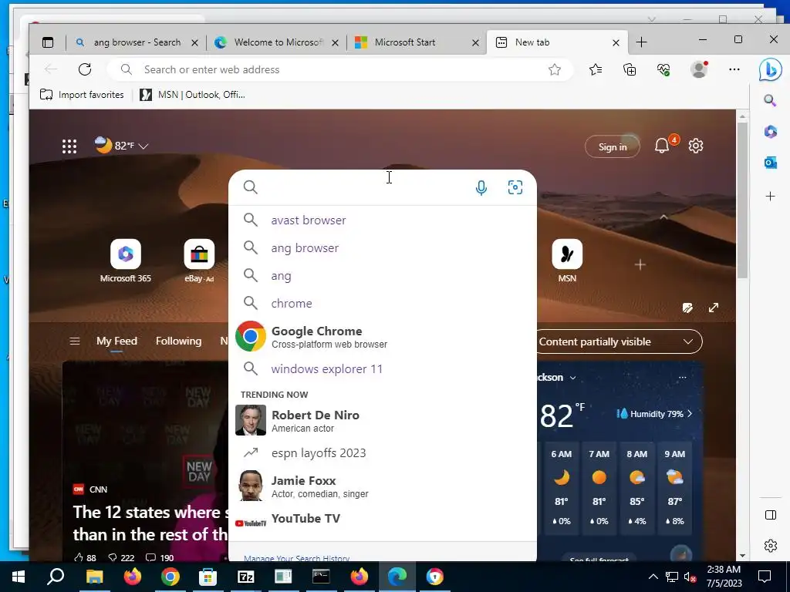Open Settings and more ellipsis menu
Viewport: 790px width, 592px height.
(734, 69)
